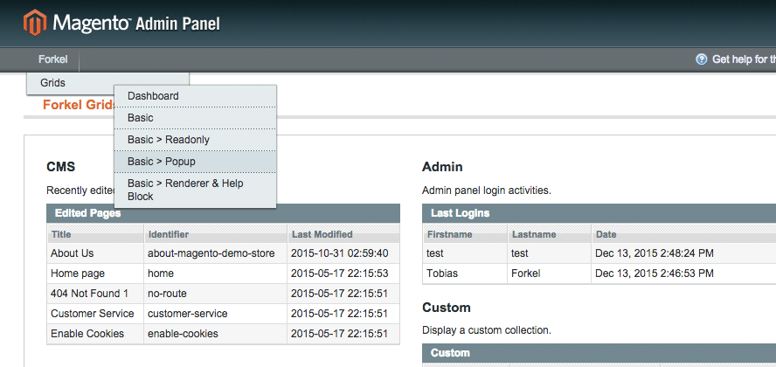Click the 'Tobias' firstname cell
Image resolution: width=776 pixels, height=367 pixels.
coord(465,274)
